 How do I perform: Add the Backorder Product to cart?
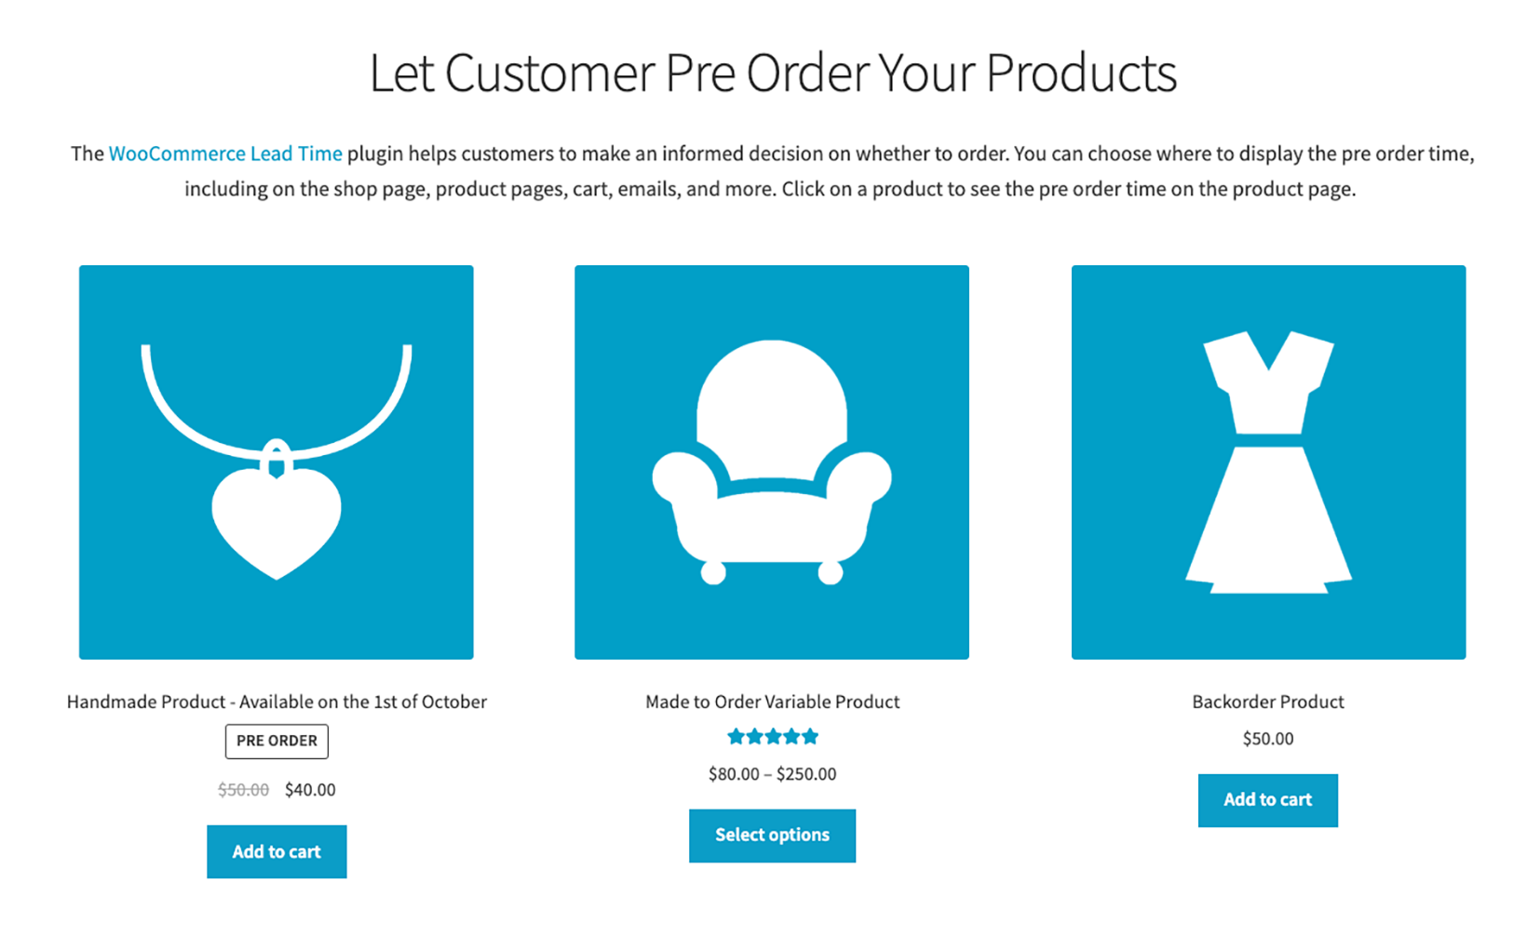pyautogui.click(x=1267, y=799)
